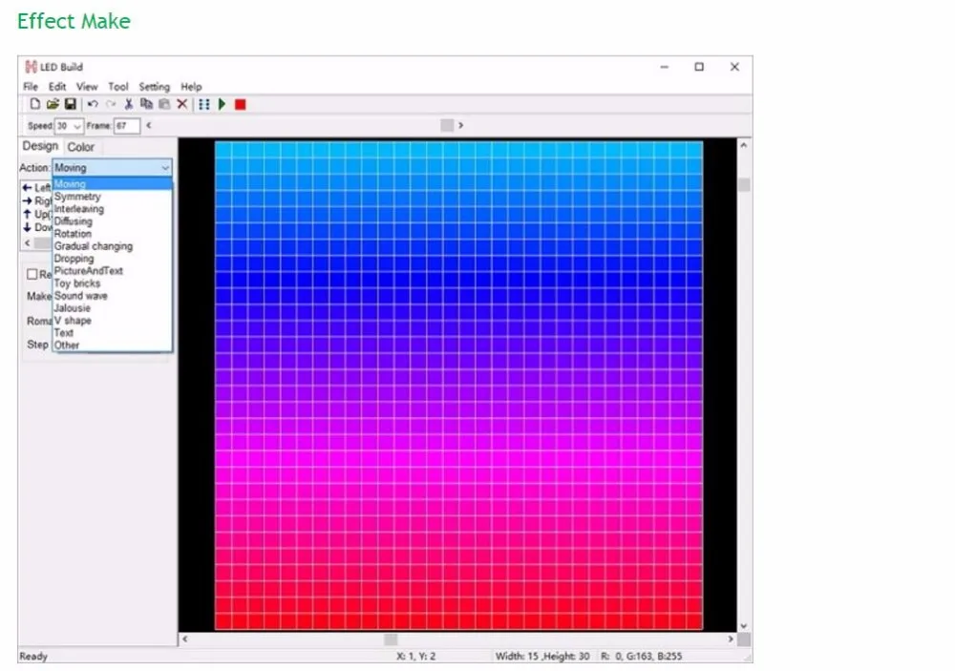Undo the last action

coord(93,104)
